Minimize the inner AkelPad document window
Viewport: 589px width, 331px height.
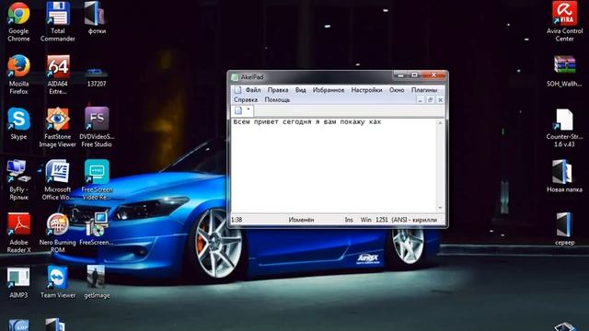click(421, 100)
